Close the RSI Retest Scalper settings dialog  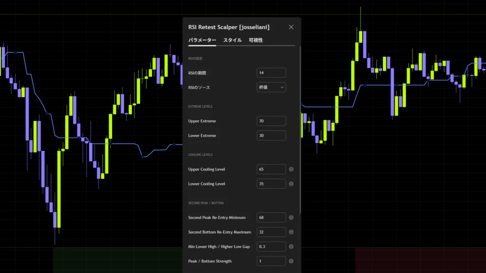tap(291, 27)
